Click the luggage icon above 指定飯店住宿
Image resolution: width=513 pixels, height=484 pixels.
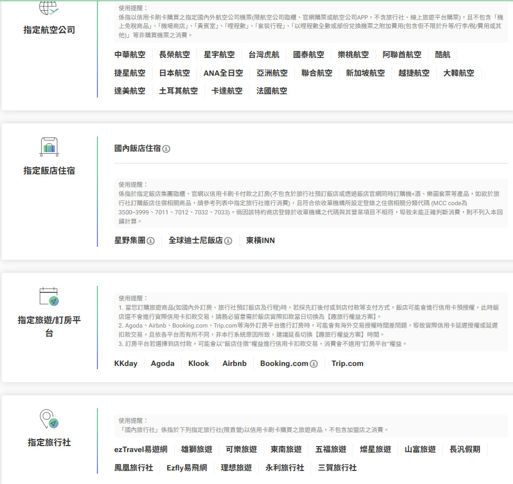pyautogui.click(x=49, y=147)
